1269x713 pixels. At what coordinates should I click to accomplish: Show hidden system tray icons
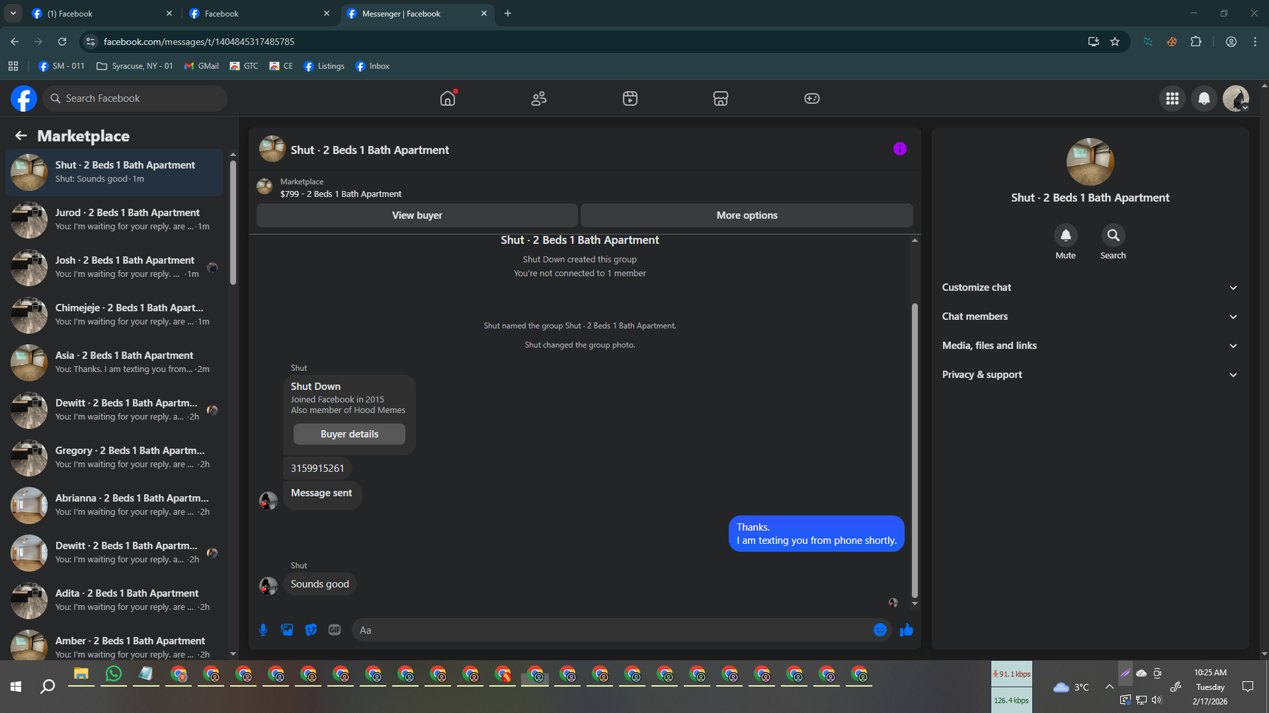(1109, 687)
